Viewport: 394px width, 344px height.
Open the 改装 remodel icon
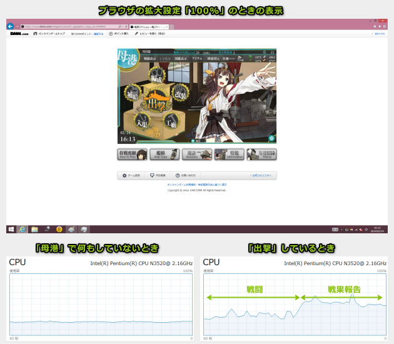point(180,93)
